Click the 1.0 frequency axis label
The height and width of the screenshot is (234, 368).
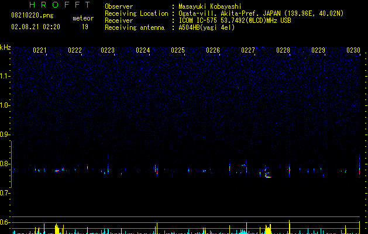pos(5,105)
